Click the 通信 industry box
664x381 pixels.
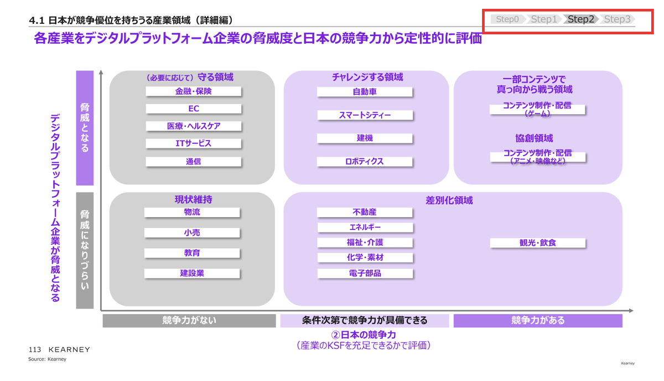click(x=194, y=162)
